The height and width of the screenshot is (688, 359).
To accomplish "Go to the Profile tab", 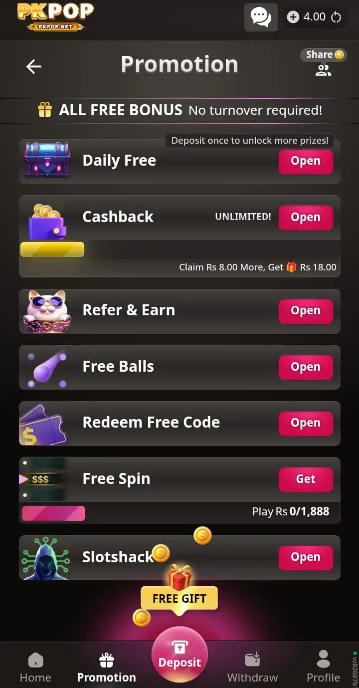I will point(323,667).
